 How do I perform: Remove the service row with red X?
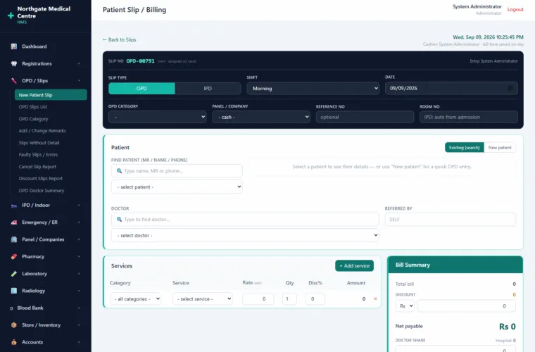pyautogui.click(x=375, y=298)
